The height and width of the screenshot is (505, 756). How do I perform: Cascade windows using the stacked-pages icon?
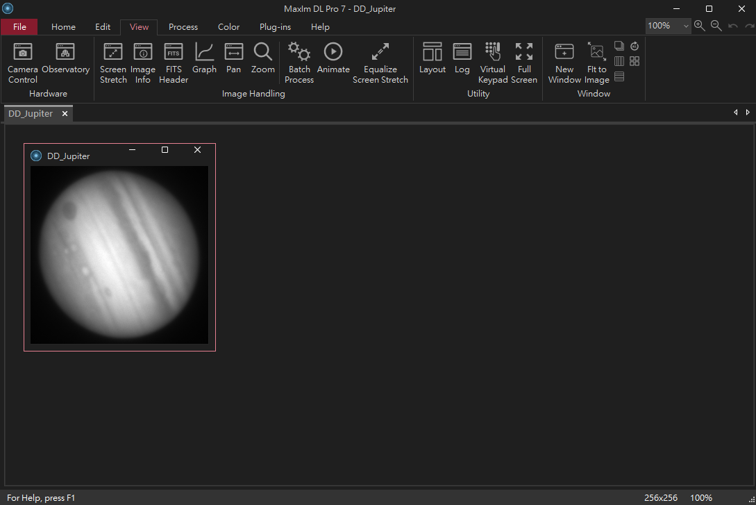[x=619, y=46]
